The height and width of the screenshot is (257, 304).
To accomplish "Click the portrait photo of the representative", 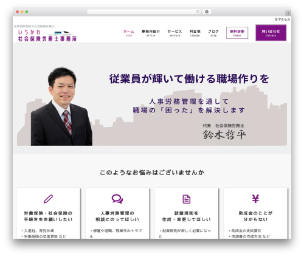I will tap(61, 106).
